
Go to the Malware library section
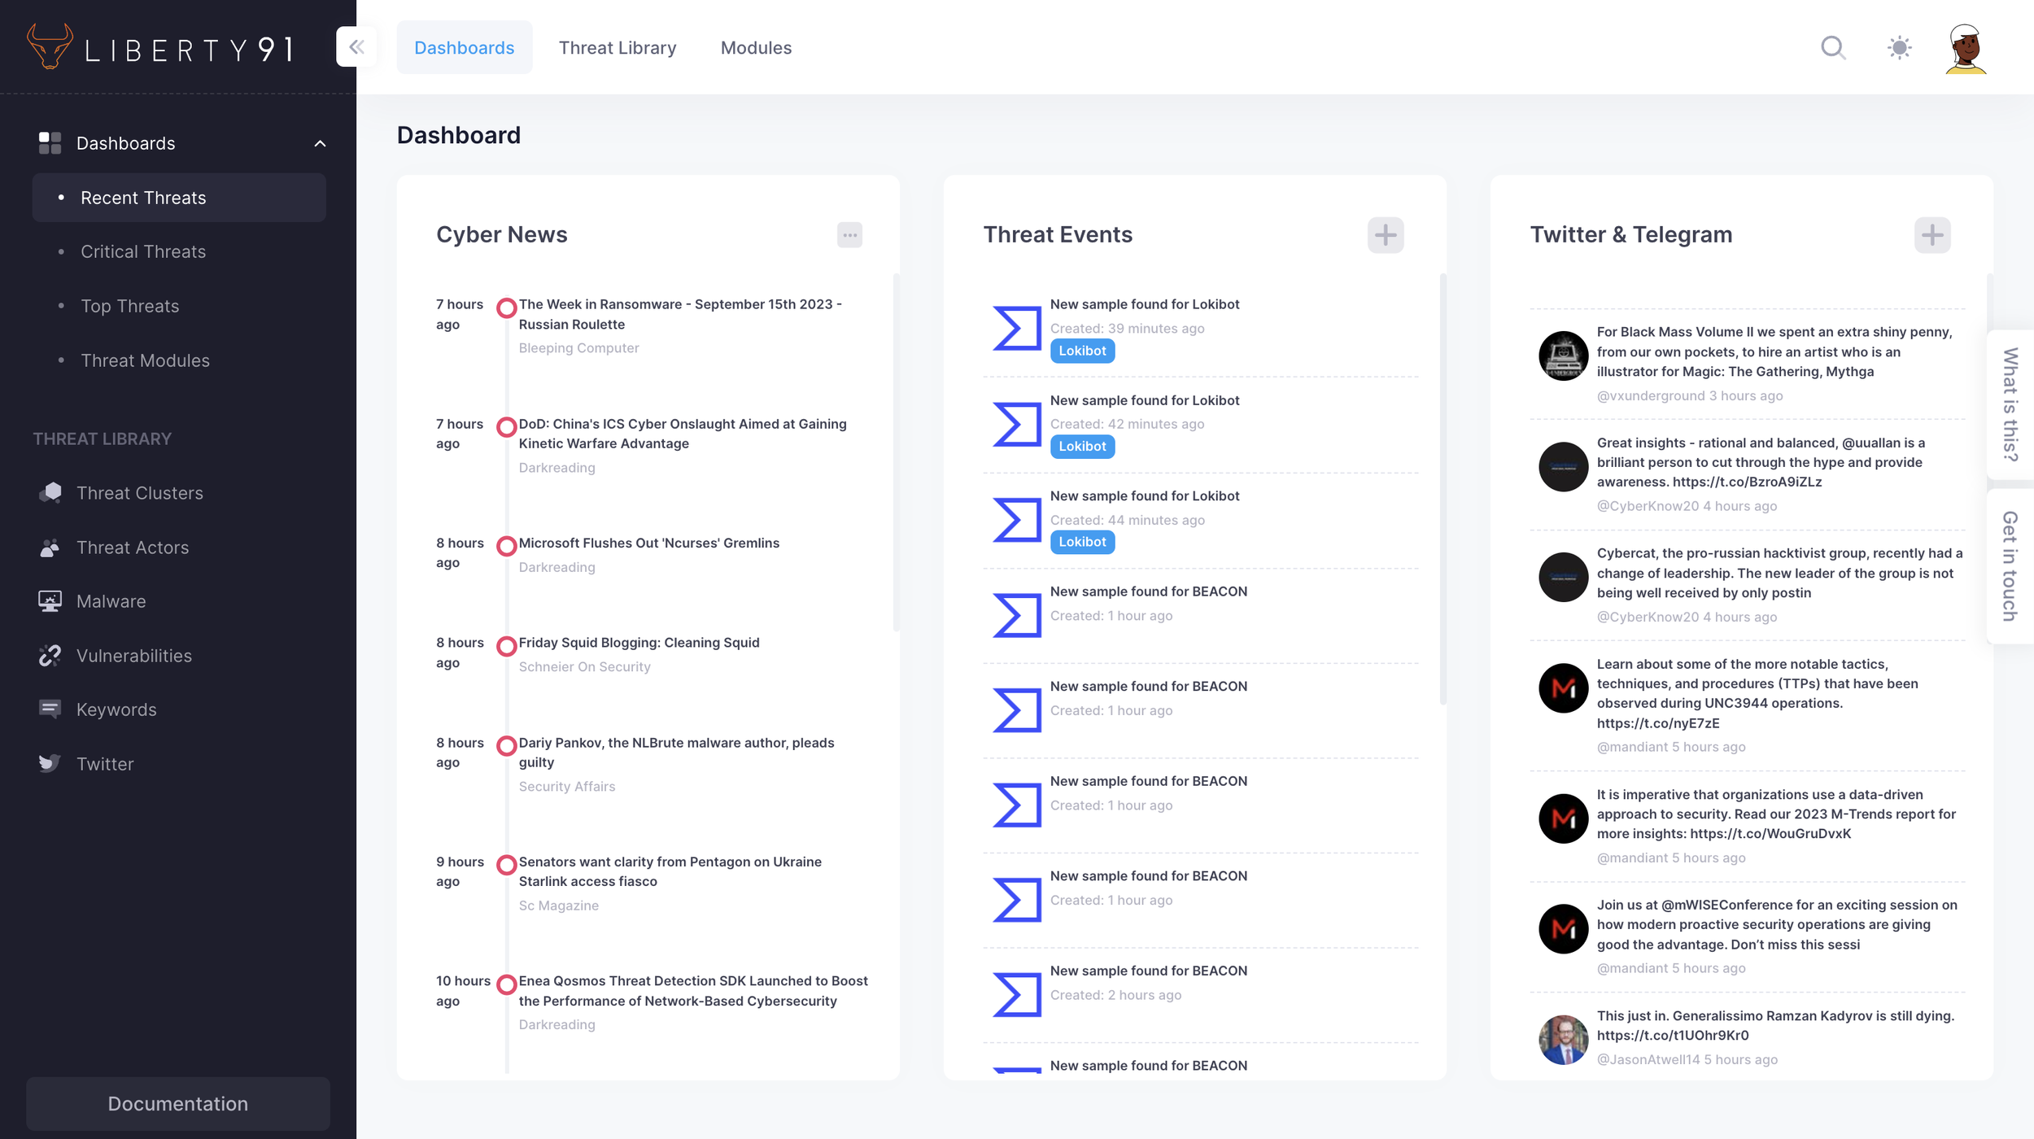111,601
